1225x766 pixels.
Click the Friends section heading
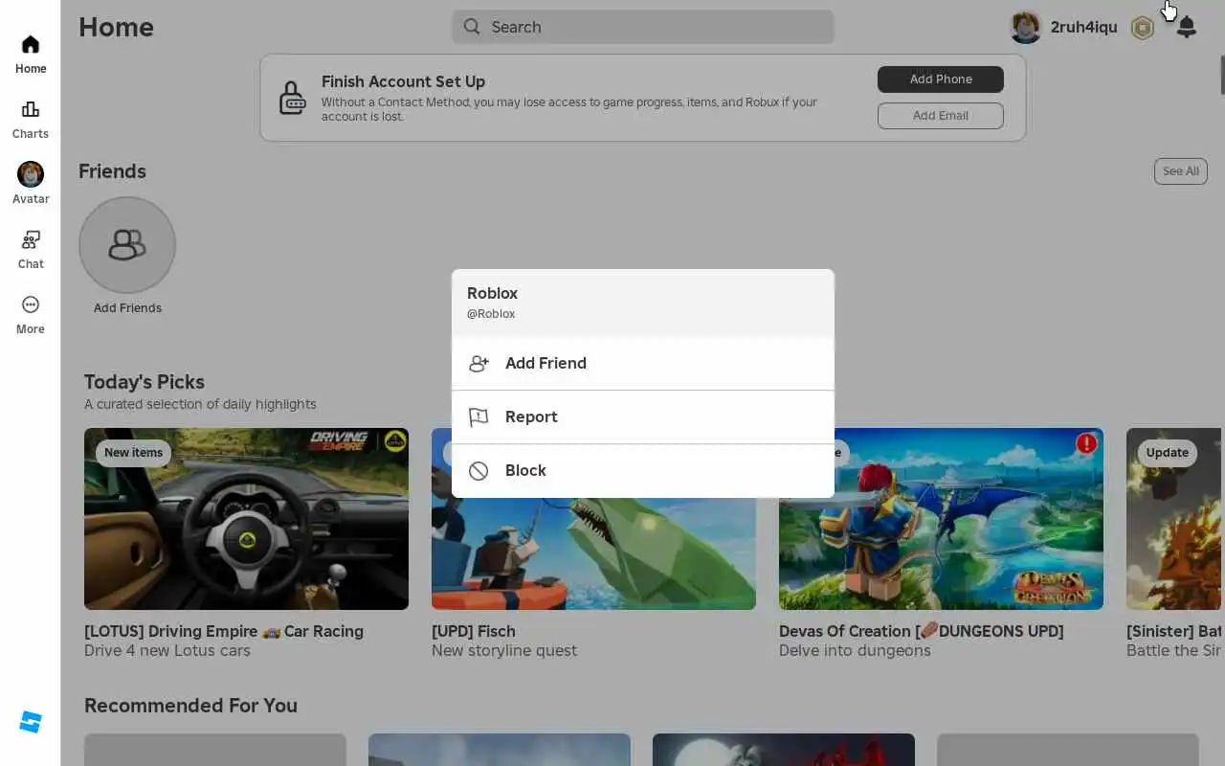(x=112, y=171)
